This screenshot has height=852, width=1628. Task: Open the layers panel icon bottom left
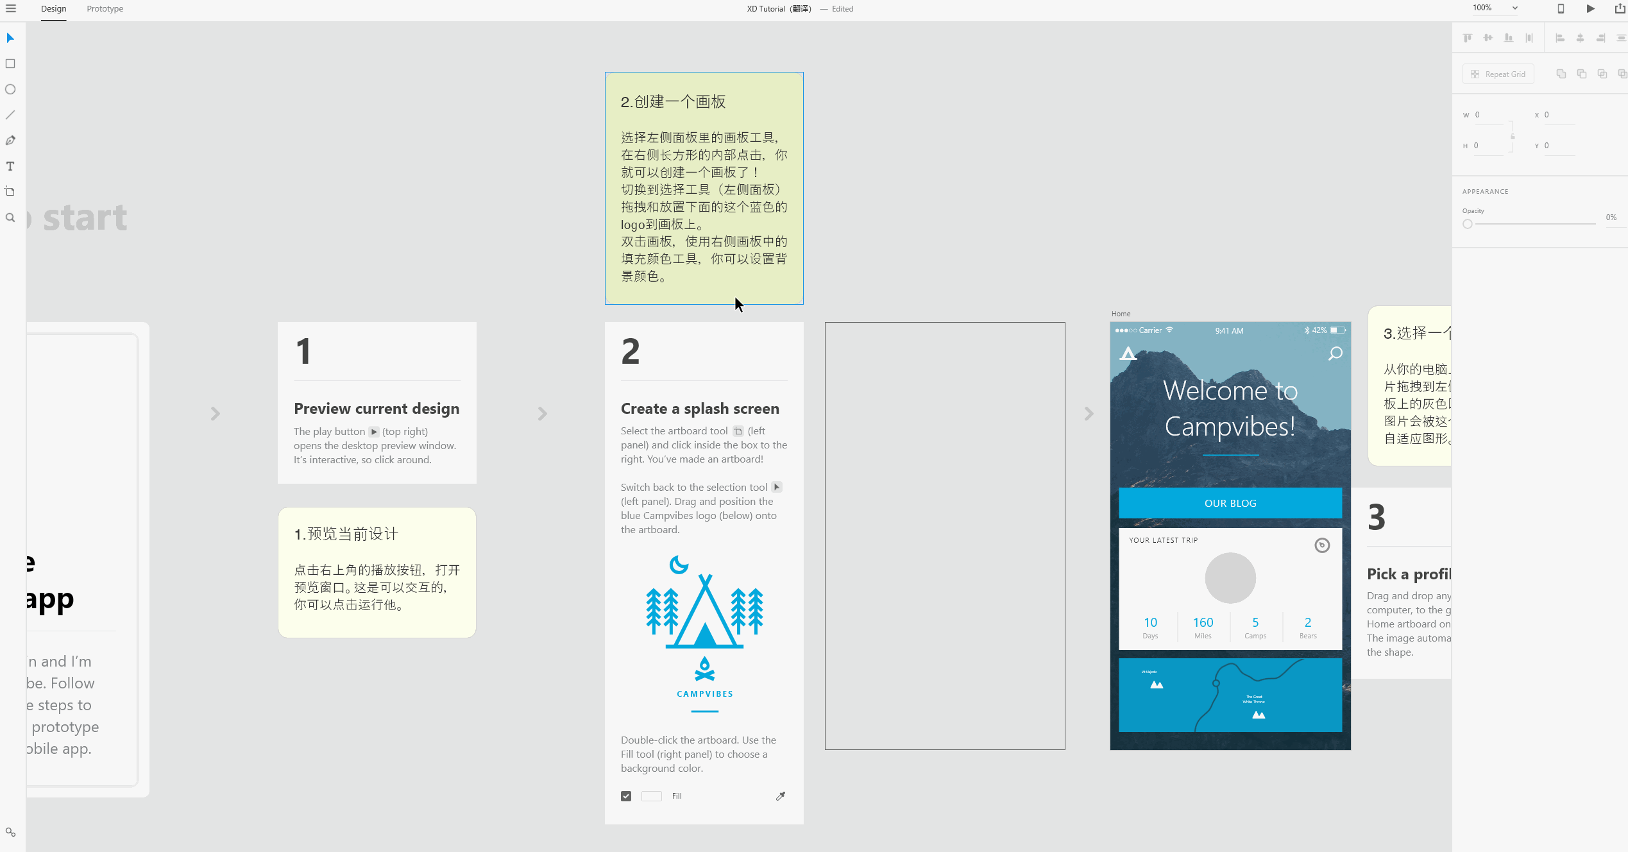click(x=10, y=832)
